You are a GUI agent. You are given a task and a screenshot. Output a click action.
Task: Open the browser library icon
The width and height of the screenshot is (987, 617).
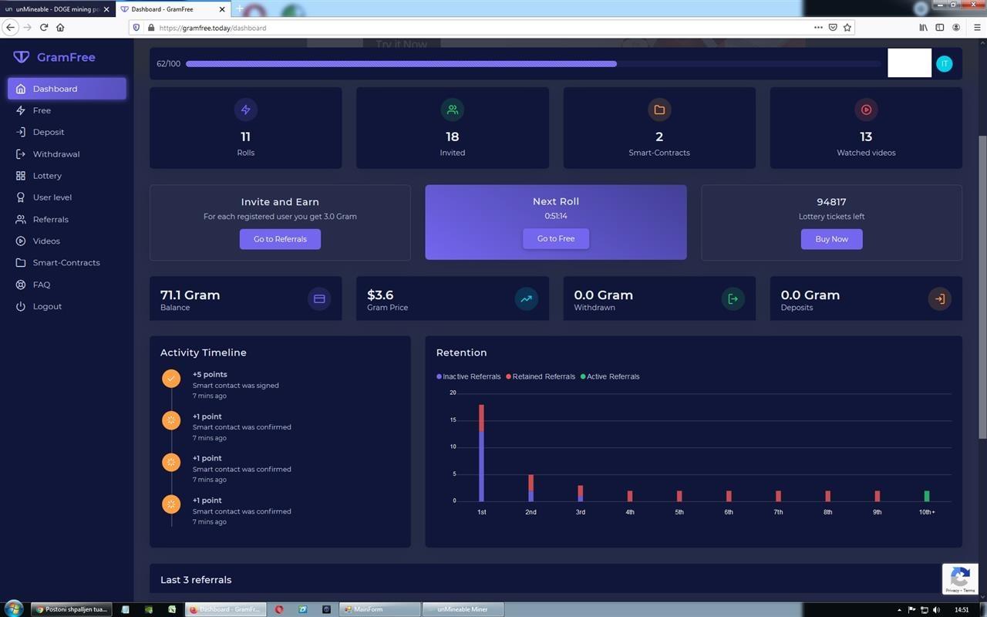[x=923, y=27]
